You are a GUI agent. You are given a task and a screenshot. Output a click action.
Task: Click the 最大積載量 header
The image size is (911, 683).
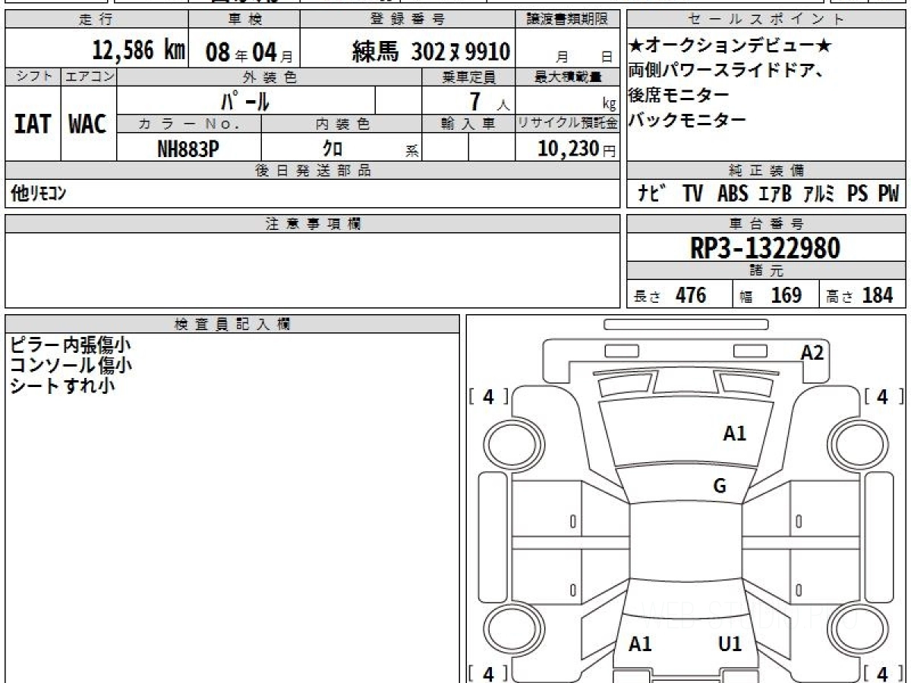pos(567,77)
